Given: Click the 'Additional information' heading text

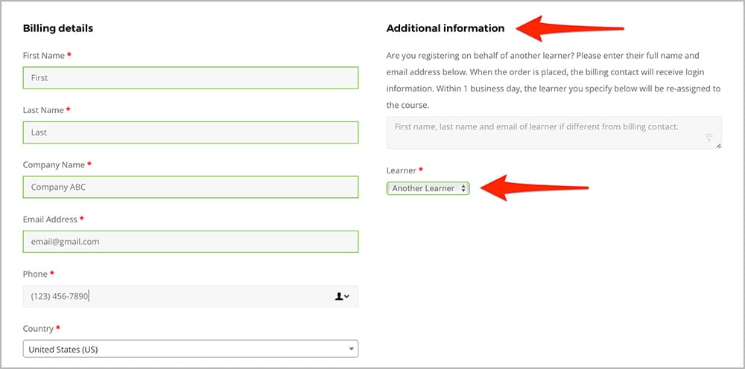Looking at the screenshot, I should click(446, 28).
